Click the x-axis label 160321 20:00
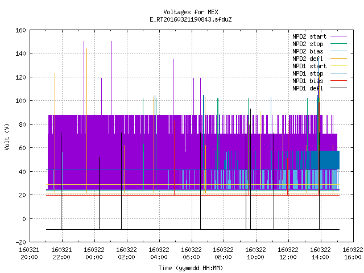The image size is (364, 273). coord(29,254)
